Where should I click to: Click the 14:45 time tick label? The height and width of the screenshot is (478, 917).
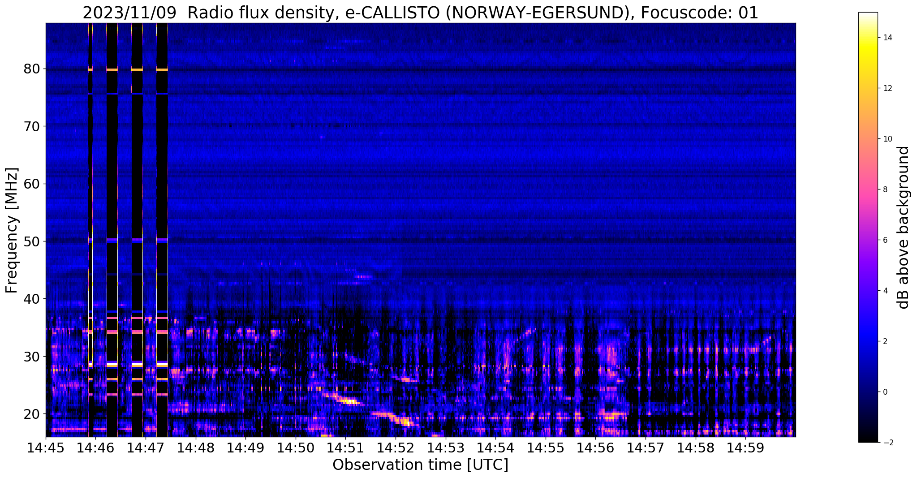tap(46, 448)
